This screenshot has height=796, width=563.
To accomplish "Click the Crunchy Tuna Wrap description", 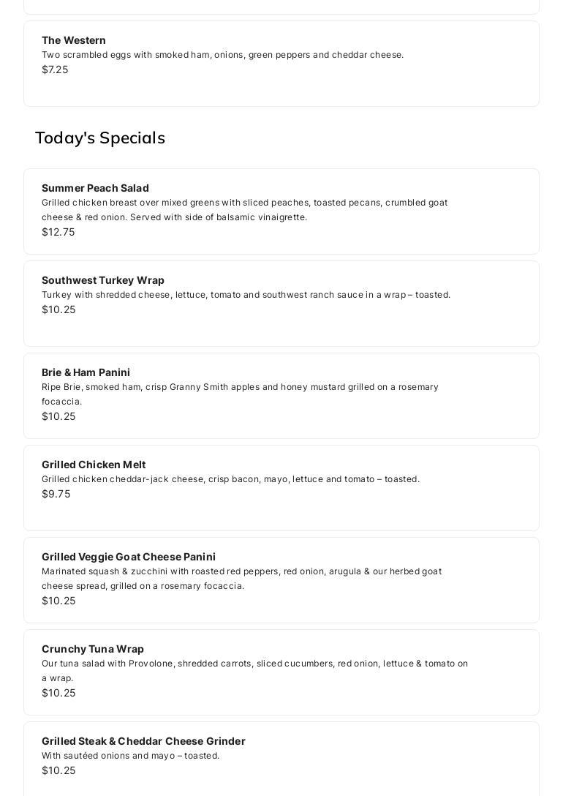I will pyautogui.click(x=254, y=670).
